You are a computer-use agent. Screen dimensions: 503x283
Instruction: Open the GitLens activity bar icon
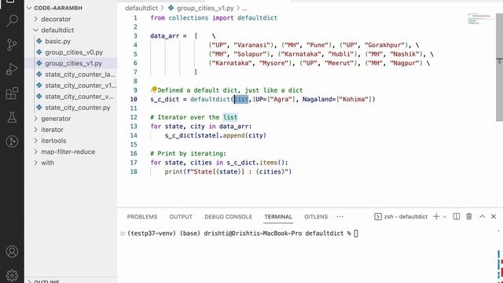point(12,141)
